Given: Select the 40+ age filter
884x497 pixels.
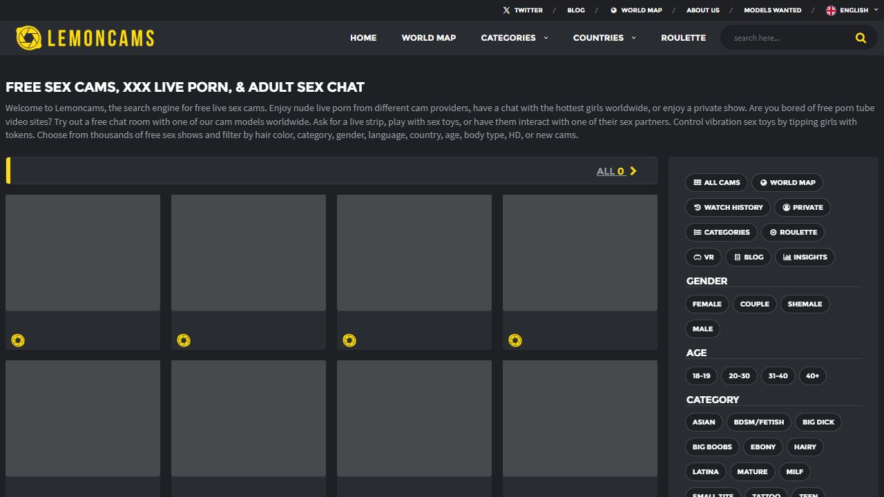Looking at the screenshot, I should point(812,376).
